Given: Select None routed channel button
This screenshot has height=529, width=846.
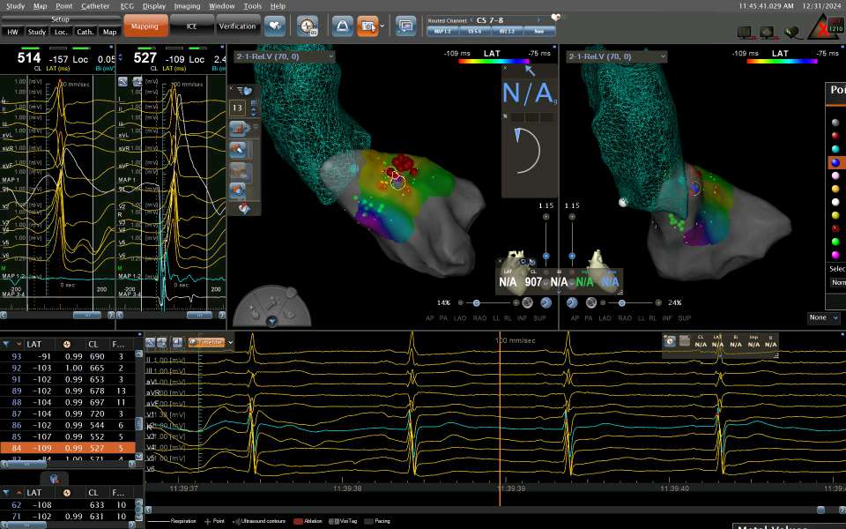Looking at the screenshot, I should point(539,32).
